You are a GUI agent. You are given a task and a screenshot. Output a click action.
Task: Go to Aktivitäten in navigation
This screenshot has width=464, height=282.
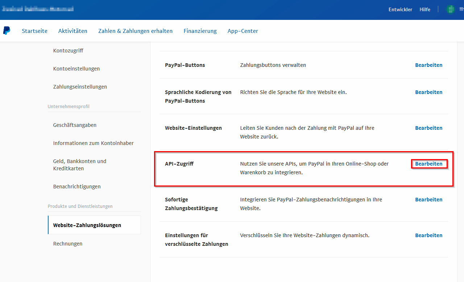click(73, 31)
